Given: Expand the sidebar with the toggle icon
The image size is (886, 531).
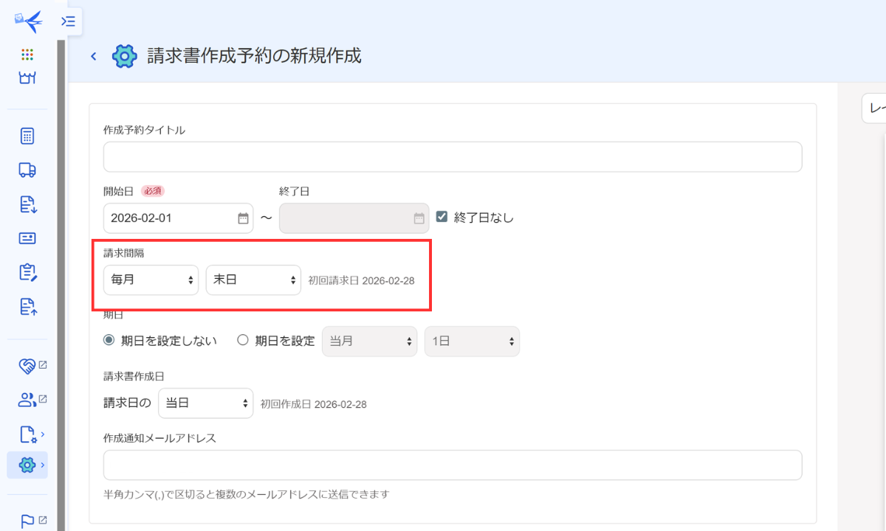Looking at the screenshot, I should point(69,21).
